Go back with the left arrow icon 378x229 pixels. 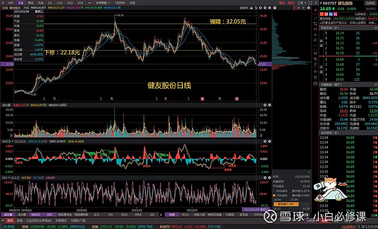(3, 3)
